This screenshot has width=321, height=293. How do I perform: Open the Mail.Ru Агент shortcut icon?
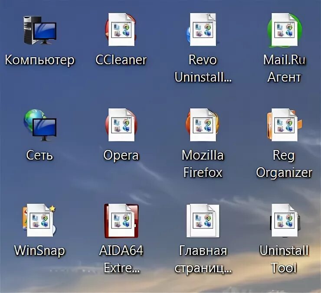point(285,30)
